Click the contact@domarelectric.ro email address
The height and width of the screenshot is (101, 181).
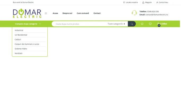point(157,15)
